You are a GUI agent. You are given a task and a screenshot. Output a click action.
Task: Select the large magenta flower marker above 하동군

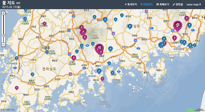pos(99,48)
